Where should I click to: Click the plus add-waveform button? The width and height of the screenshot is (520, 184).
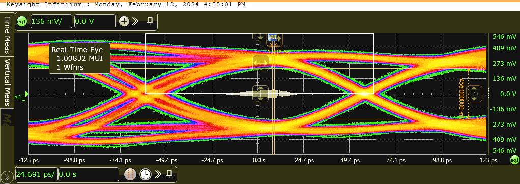pyautogui.click(x=124, y=21)
